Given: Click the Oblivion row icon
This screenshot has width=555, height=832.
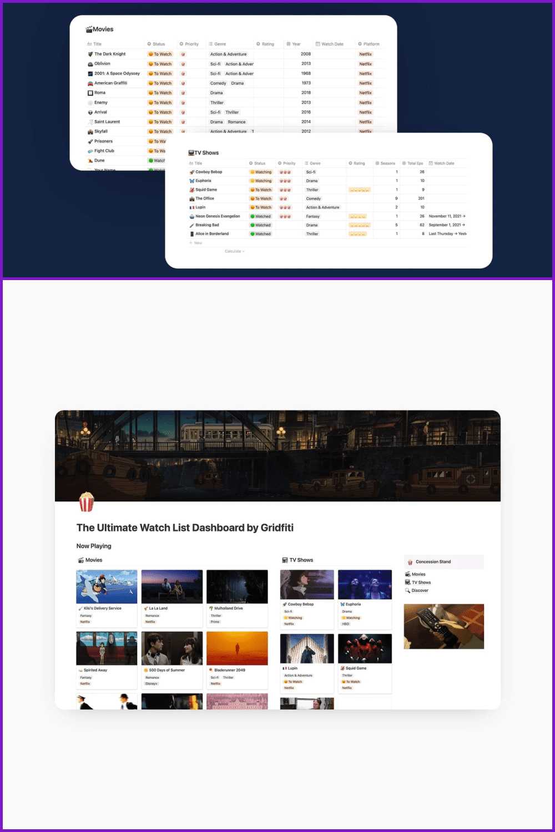Looking at the screenshot, I should (x=90, y=64).
